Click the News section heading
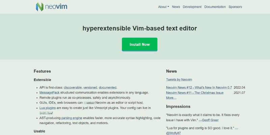 (x=171, y=71)
